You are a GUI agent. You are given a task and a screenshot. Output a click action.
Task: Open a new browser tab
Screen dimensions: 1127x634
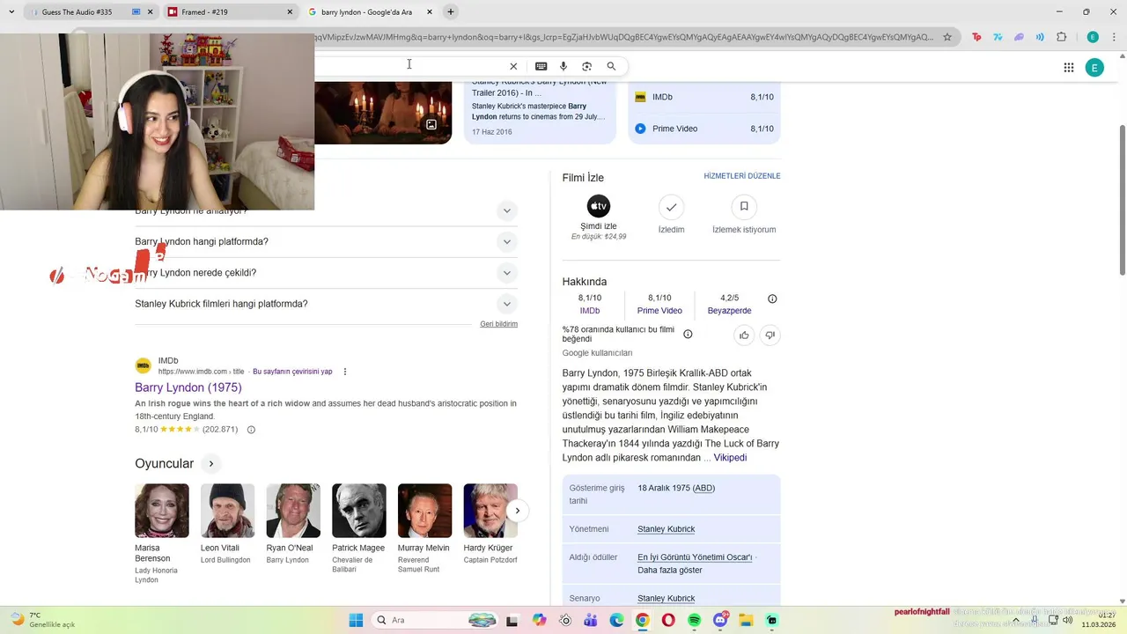[451, 12]
